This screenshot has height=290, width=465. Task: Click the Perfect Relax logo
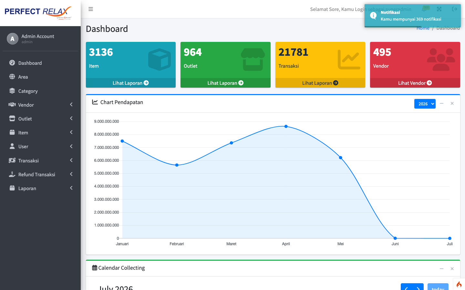(38, 13)
